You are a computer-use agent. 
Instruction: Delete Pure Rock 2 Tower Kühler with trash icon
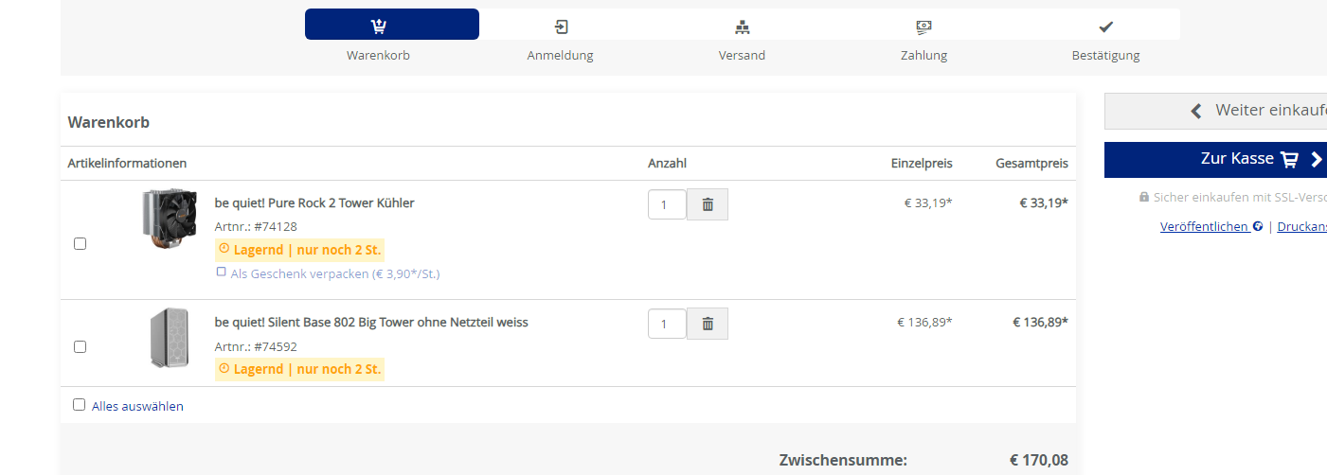708,204
